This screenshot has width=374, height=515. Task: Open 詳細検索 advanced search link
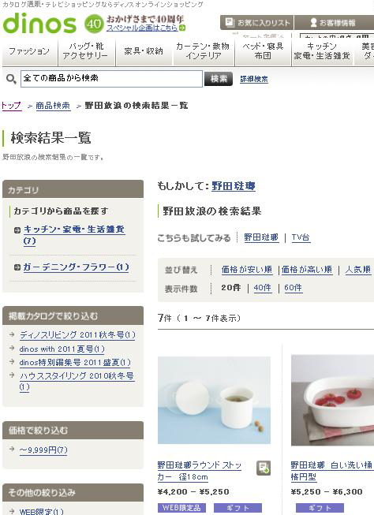point(254,79)
